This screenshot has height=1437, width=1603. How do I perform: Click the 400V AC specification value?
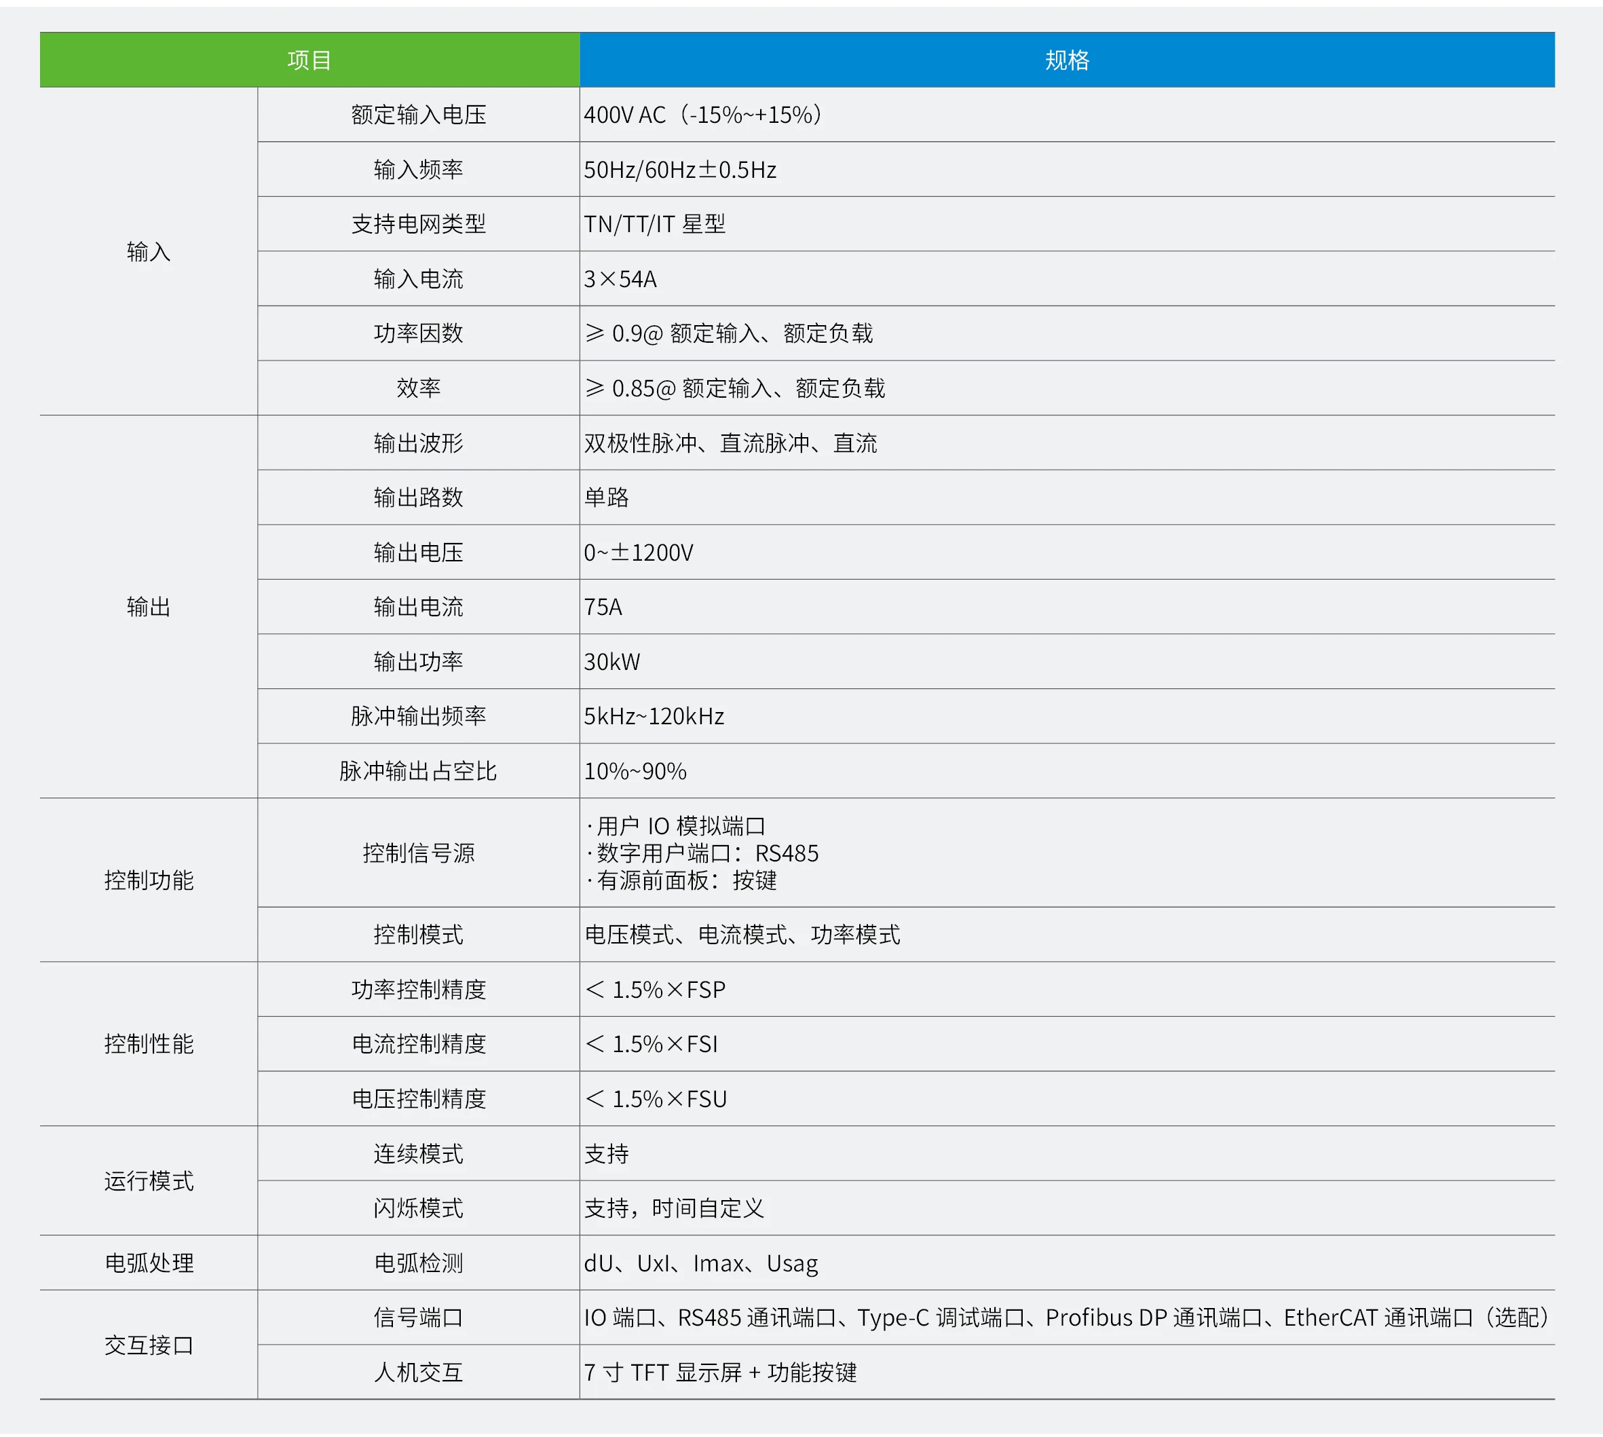[x=703, y=115]
